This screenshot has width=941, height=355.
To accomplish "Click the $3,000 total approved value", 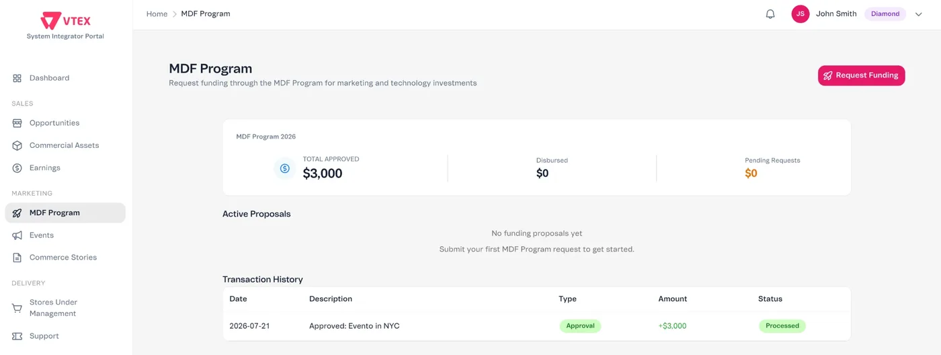I will coord(323,173).
